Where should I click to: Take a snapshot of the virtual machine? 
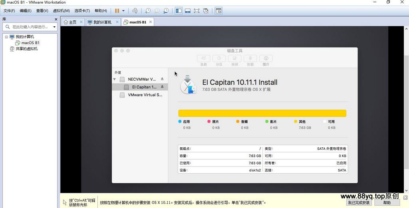coord(148,11)
